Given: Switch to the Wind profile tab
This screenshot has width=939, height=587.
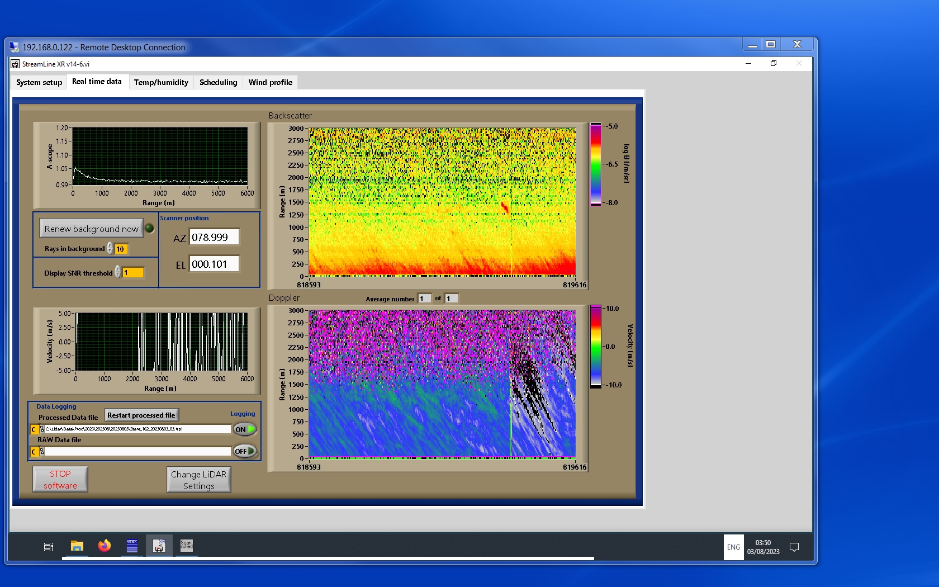Looking at the screenshot, I should (270, 82).
